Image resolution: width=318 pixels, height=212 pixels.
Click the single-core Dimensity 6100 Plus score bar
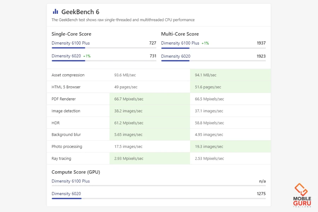click(x=69, y=48)
